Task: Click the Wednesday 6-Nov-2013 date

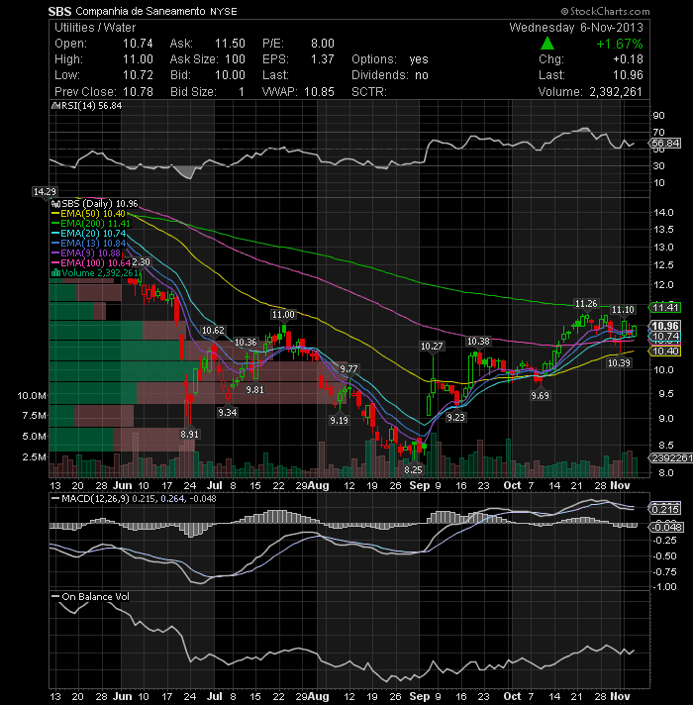Action: point(576,28)
